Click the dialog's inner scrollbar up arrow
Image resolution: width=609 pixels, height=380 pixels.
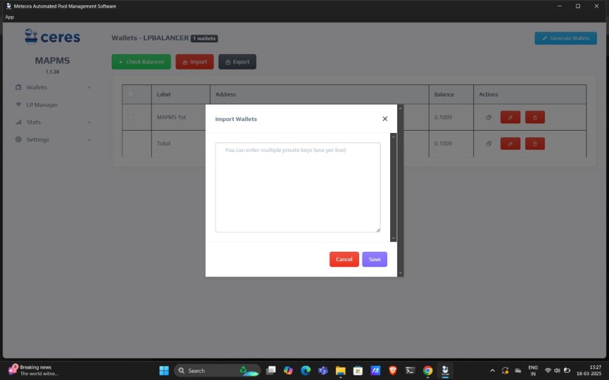[x=394, y=137]
